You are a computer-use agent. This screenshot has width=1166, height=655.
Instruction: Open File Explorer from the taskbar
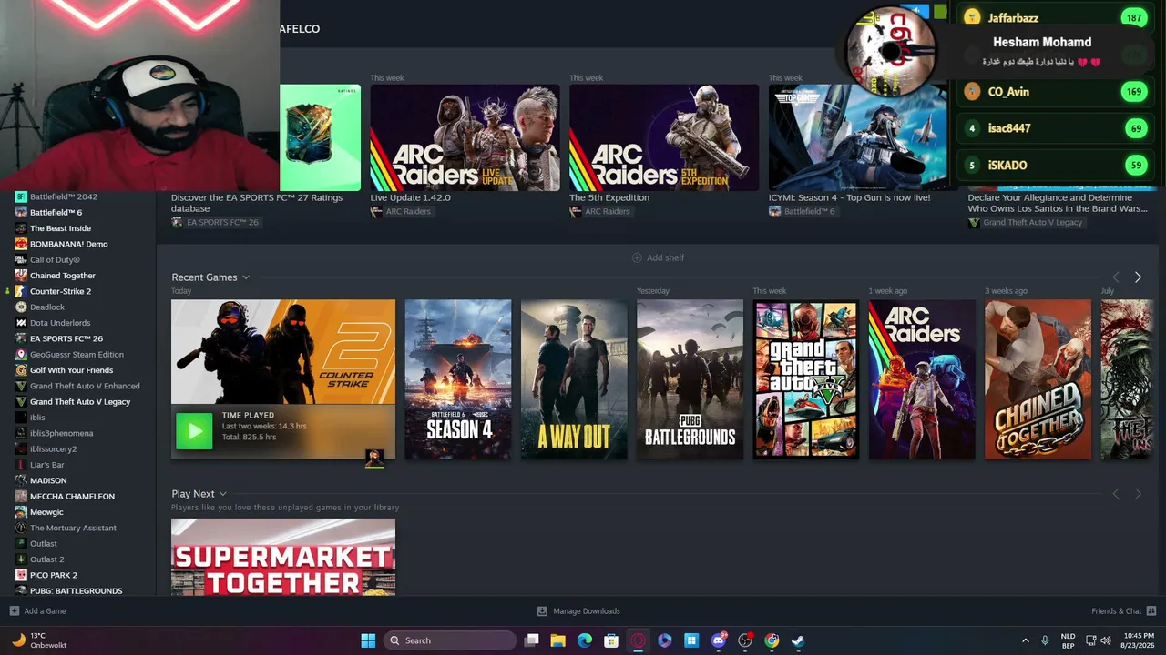(558, 640)
